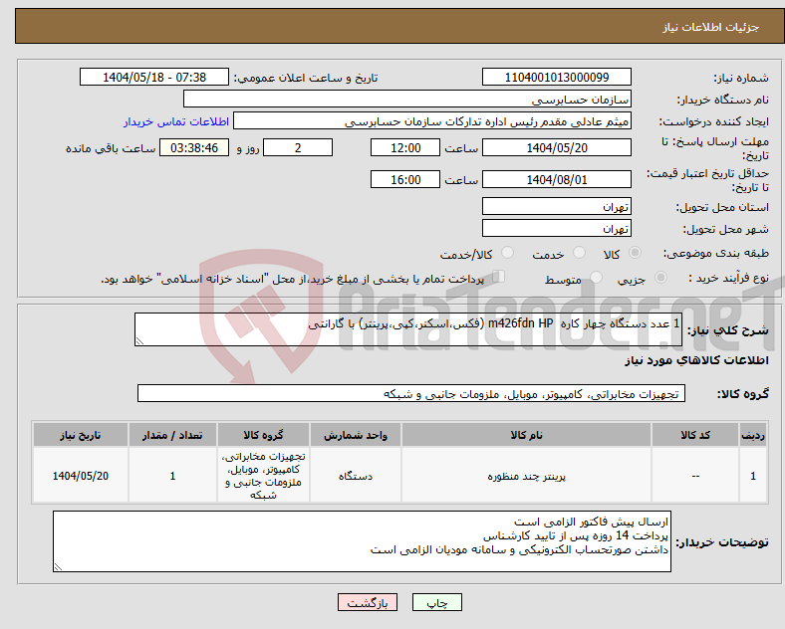Click the گروه کالا goods group field
This screenshot has height=629, width=785.
(411, 393)
